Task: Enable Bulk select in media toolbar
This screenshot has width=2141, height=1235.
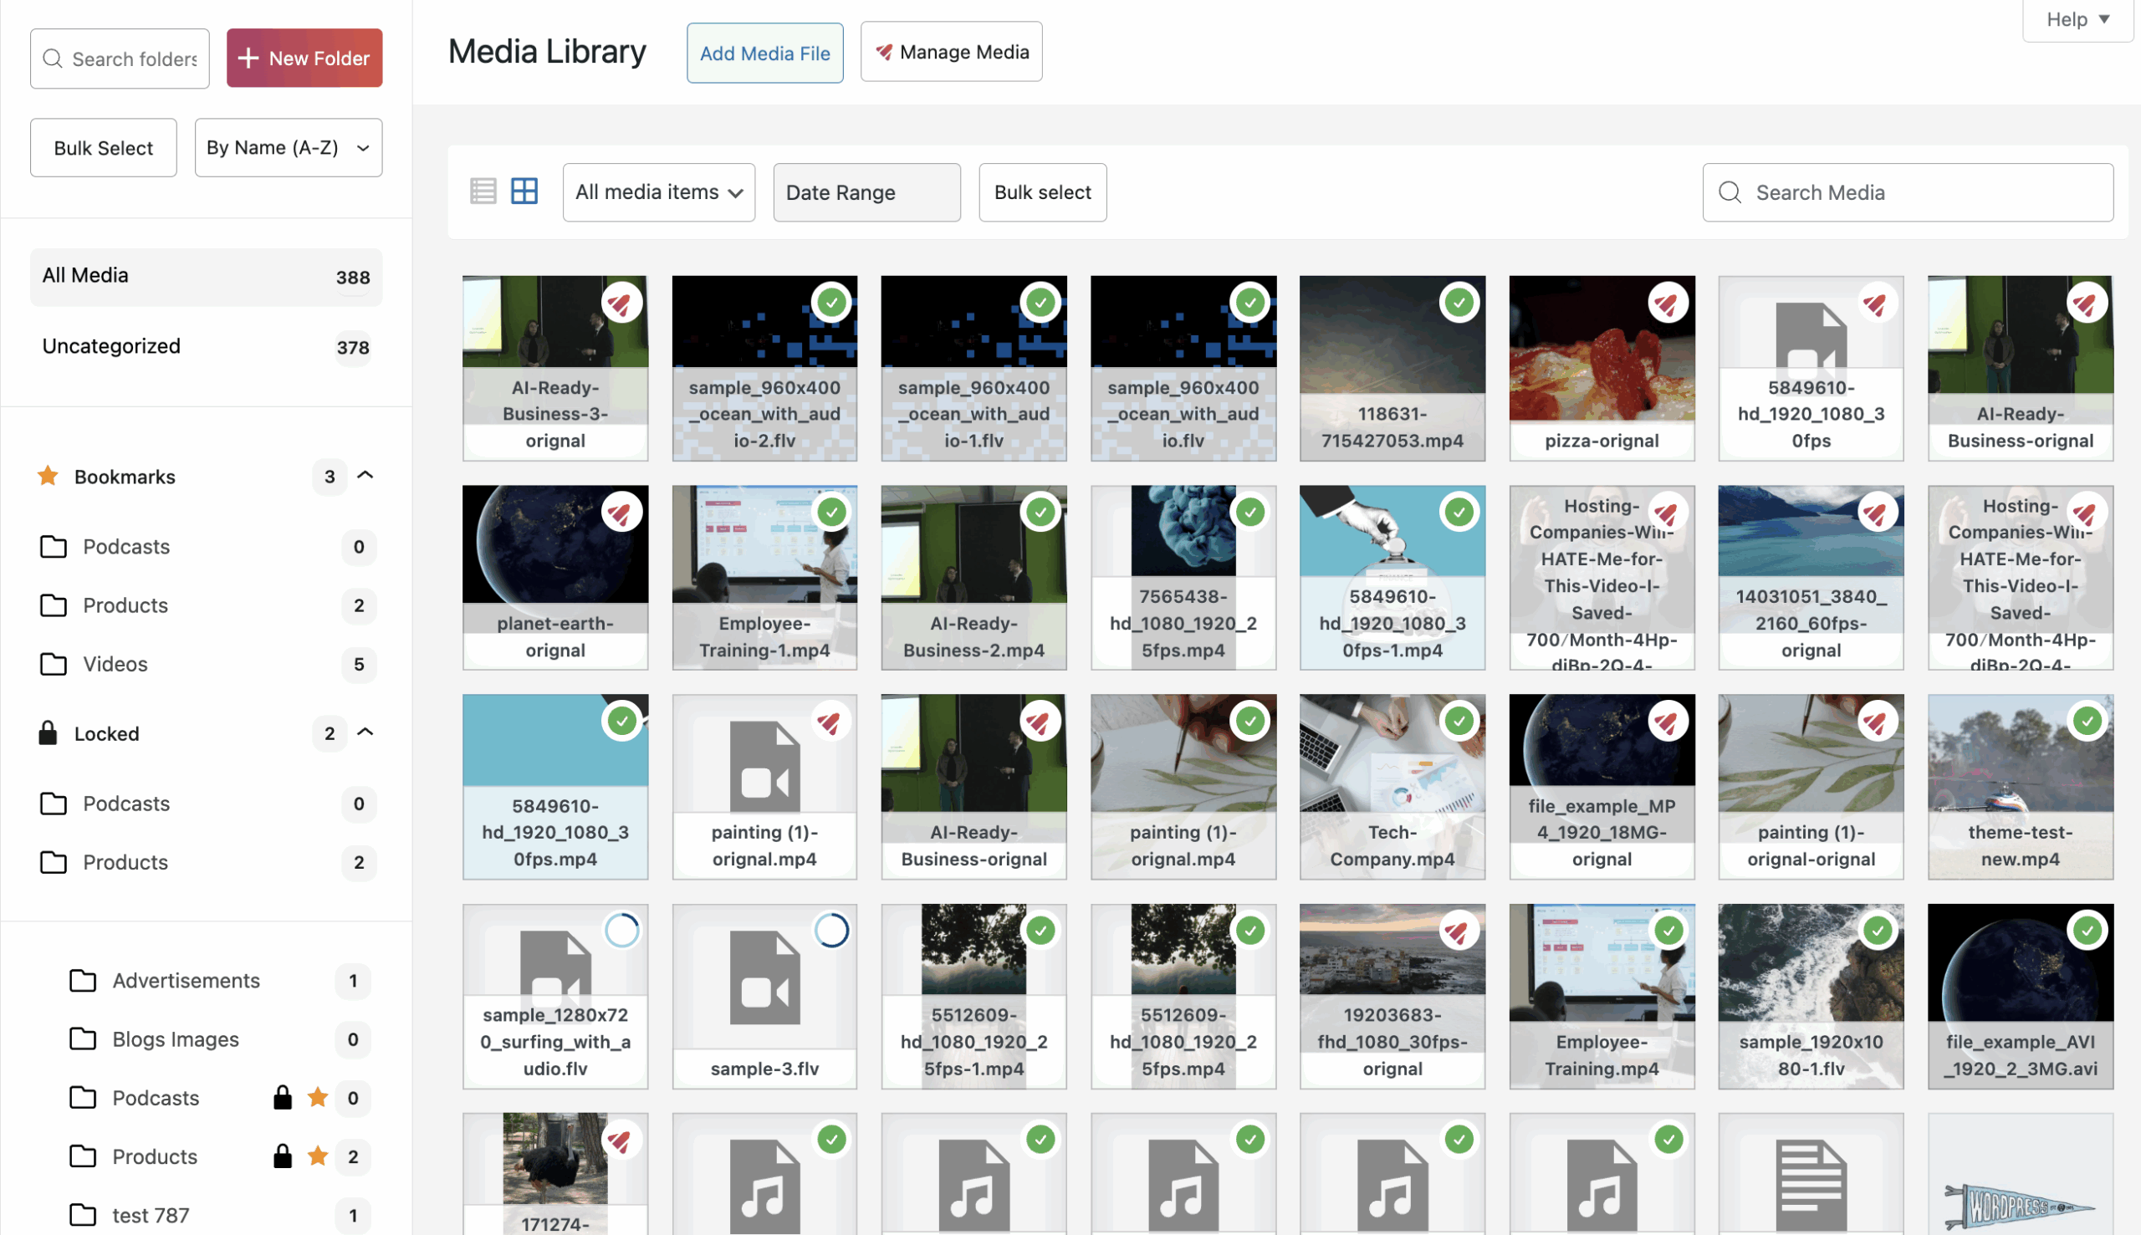Action: click(1043, 192)
